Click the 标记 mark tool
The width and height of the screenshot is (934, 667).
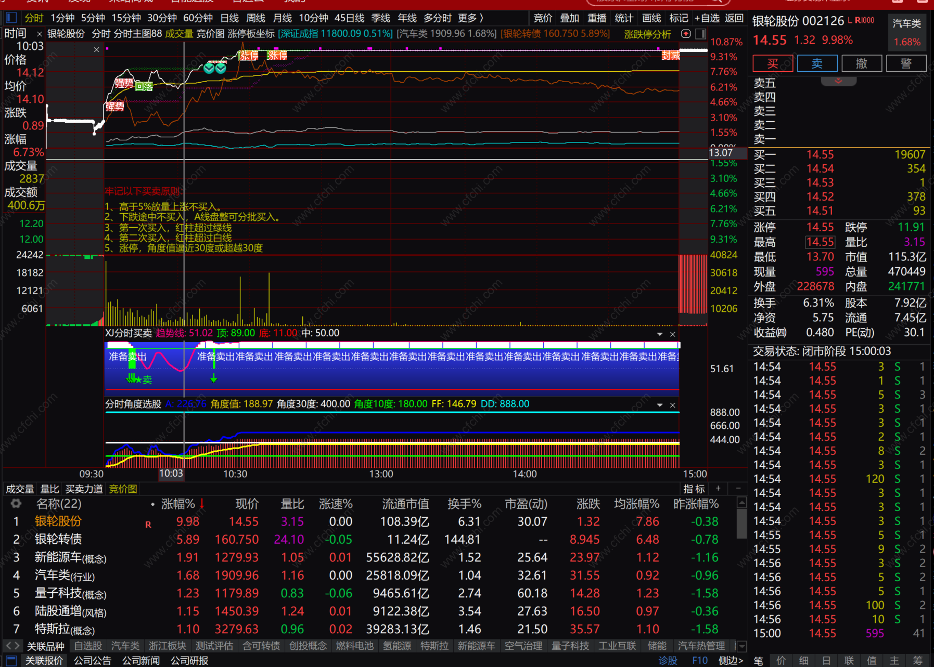click(679, 18)
